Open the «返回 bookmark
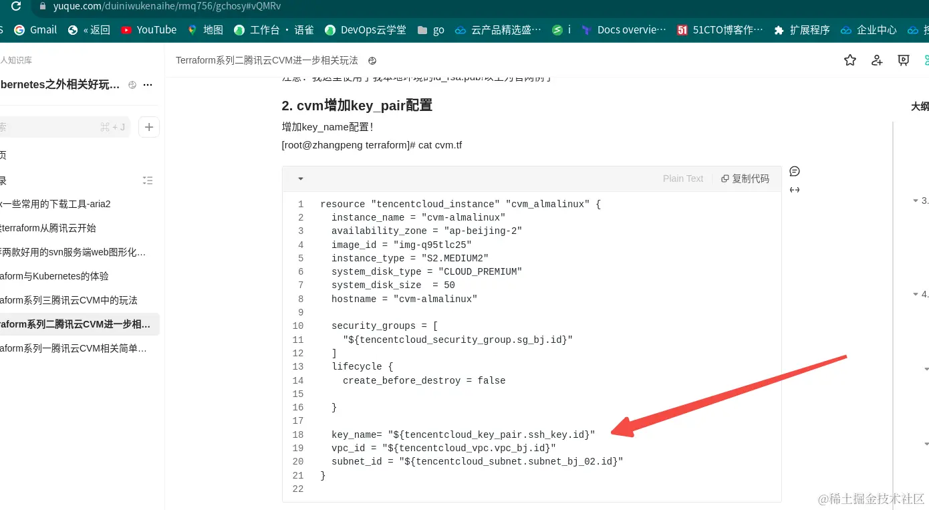 coord(90,29)
